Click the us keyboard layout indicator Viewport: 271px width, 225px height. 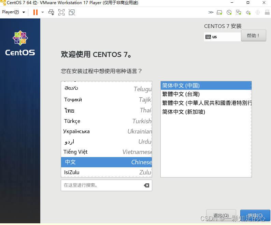[x=223, y=37]
